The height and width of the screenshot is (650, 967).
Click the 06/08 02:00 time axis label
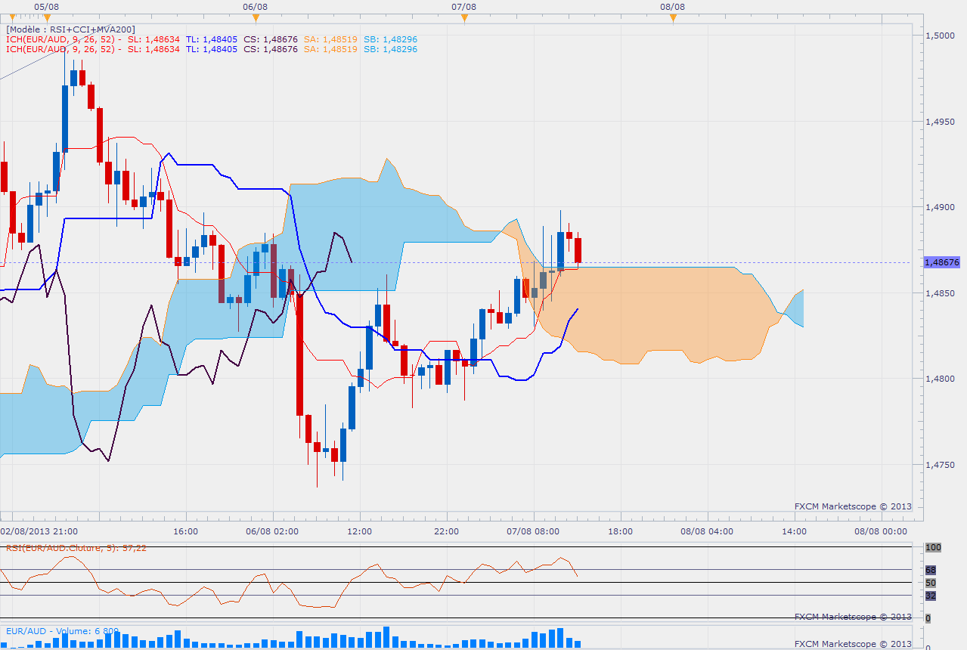click(x=272, y=531)
